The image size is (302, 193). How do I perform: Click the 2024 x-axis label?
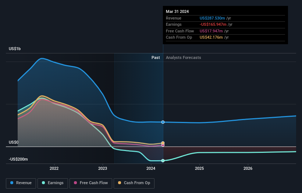tap(151, 169)
